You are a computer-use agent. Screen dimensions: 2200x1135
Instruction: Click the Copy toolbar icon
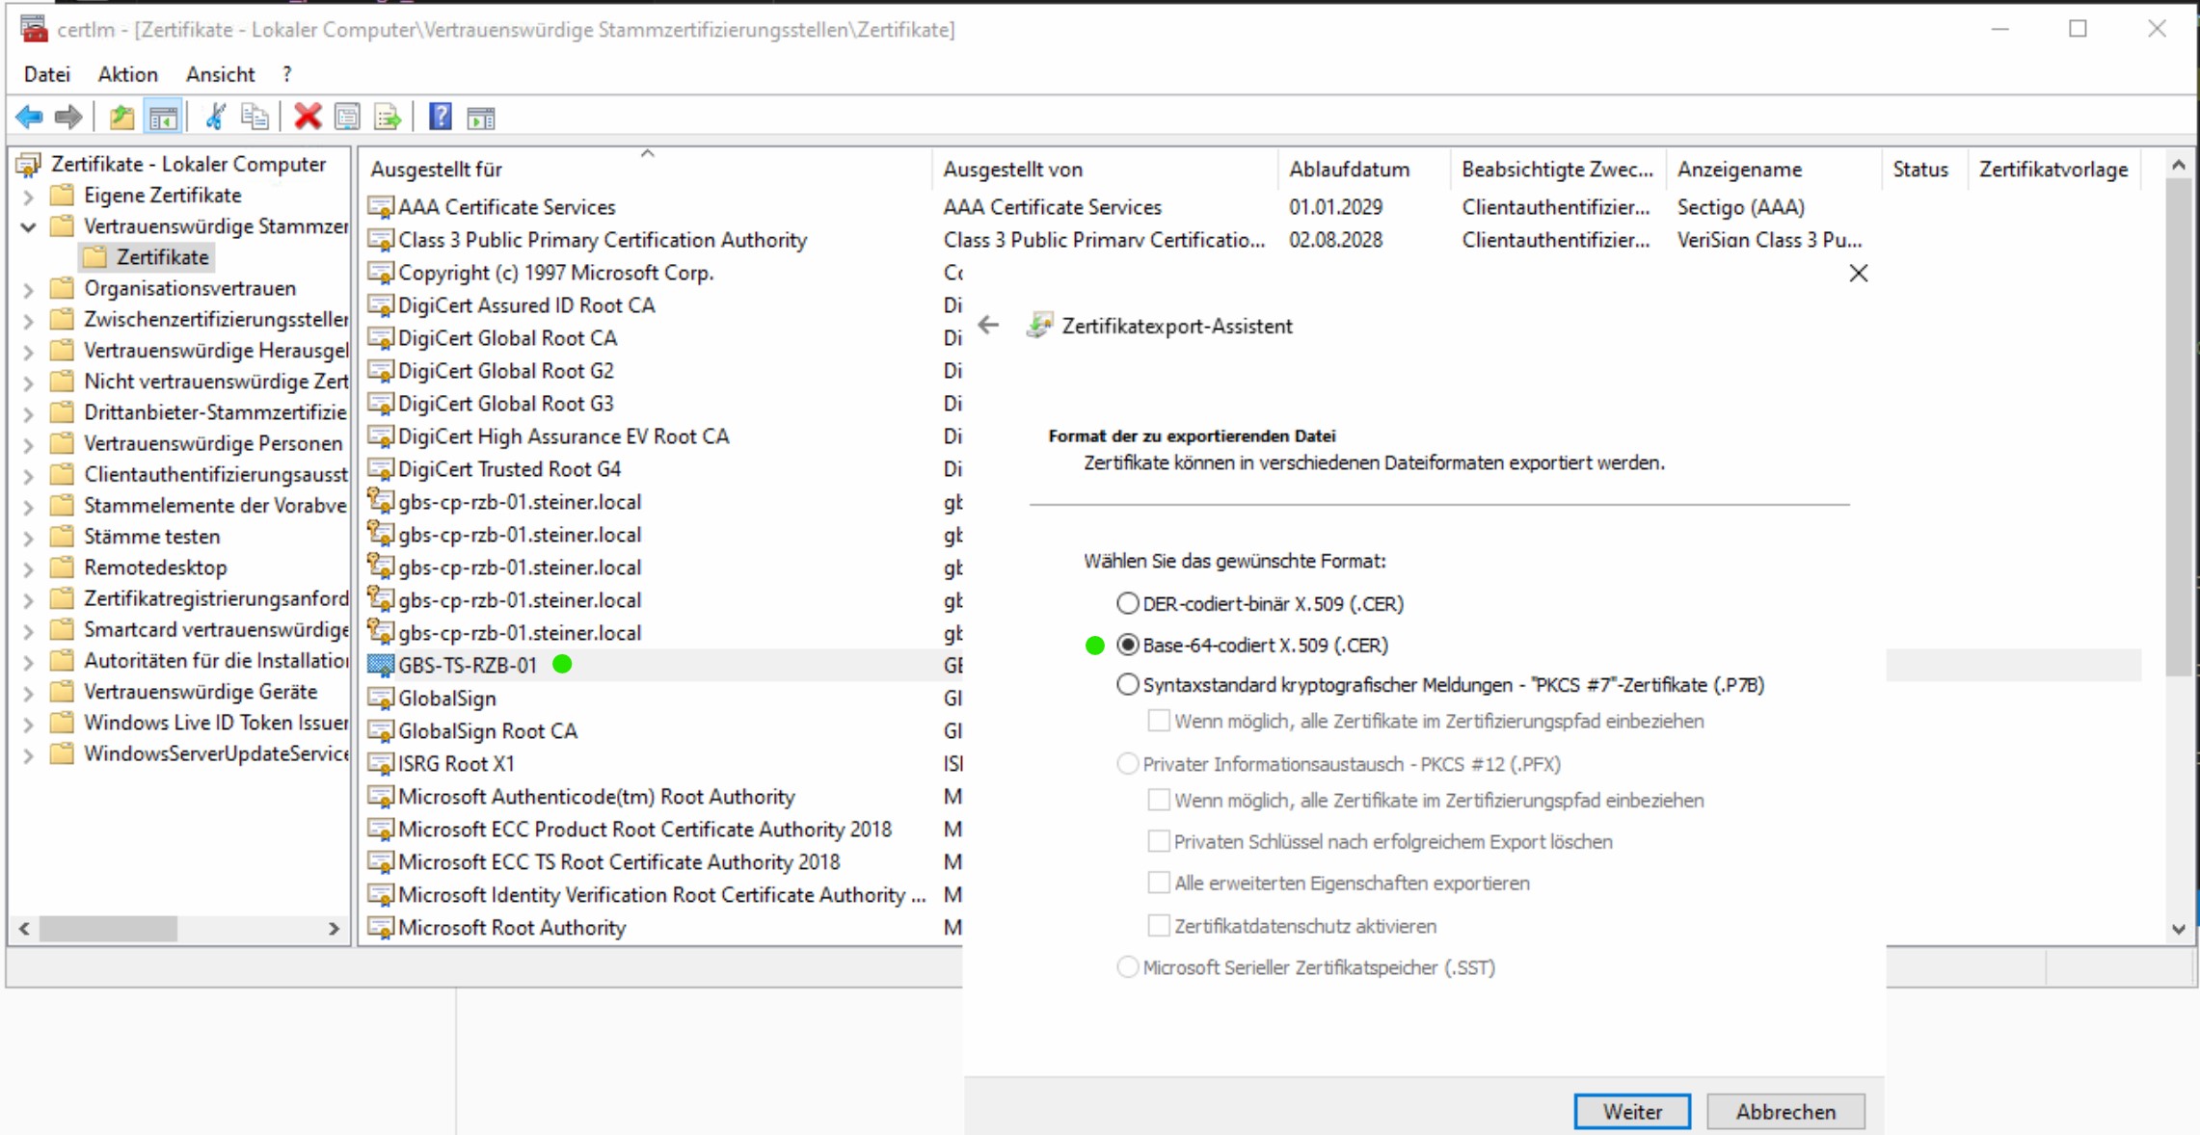click(255, 118)
